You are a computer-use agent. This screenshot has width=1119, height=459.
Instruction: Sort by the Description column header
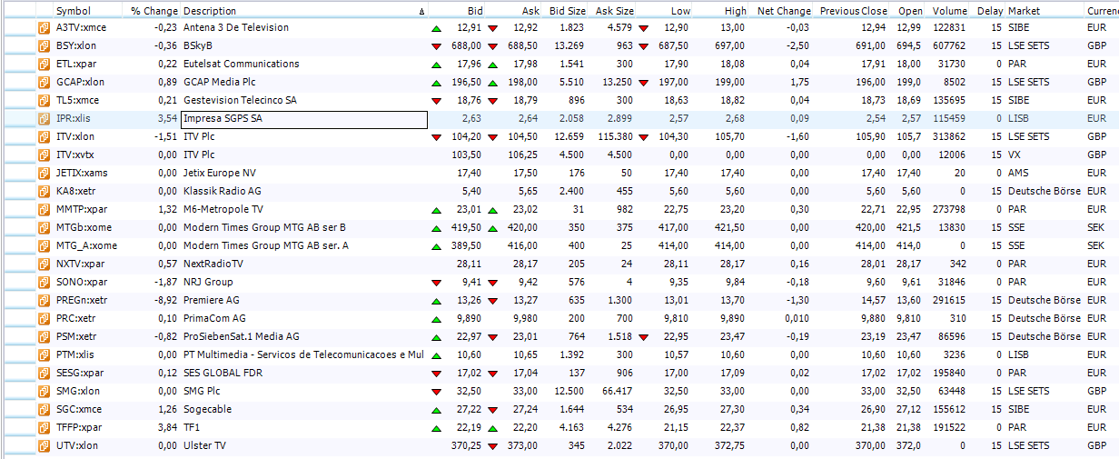pyautogui.click(x=210, y=11)
